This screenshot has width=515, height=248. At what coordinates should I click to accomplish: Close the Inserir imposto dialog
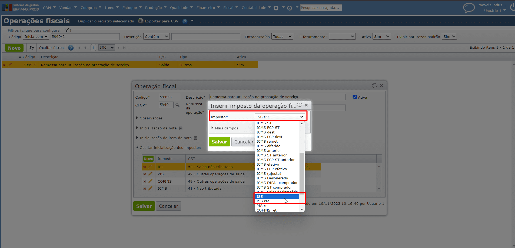[x=306, y=105]
